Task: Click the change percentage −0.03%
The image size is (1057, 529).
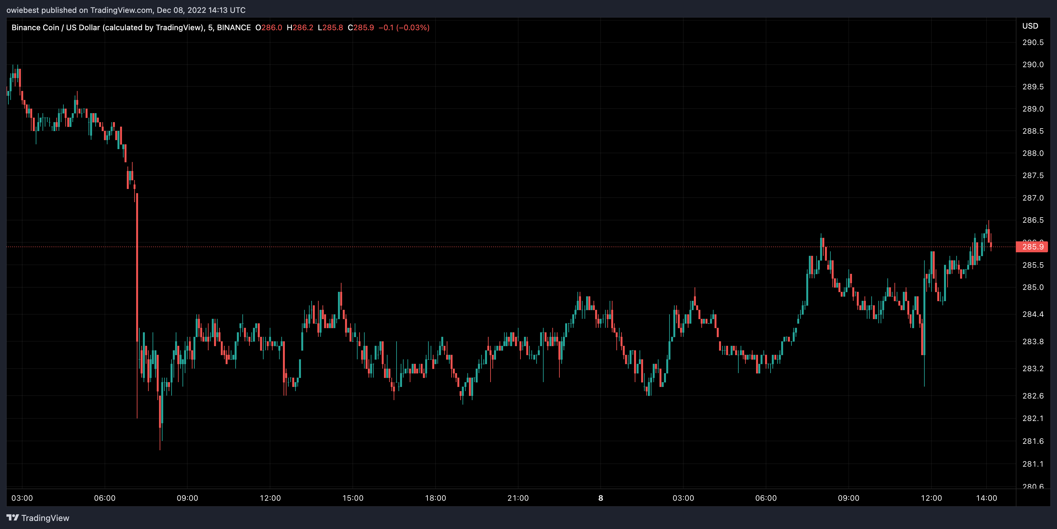Action: coord(413,27)
